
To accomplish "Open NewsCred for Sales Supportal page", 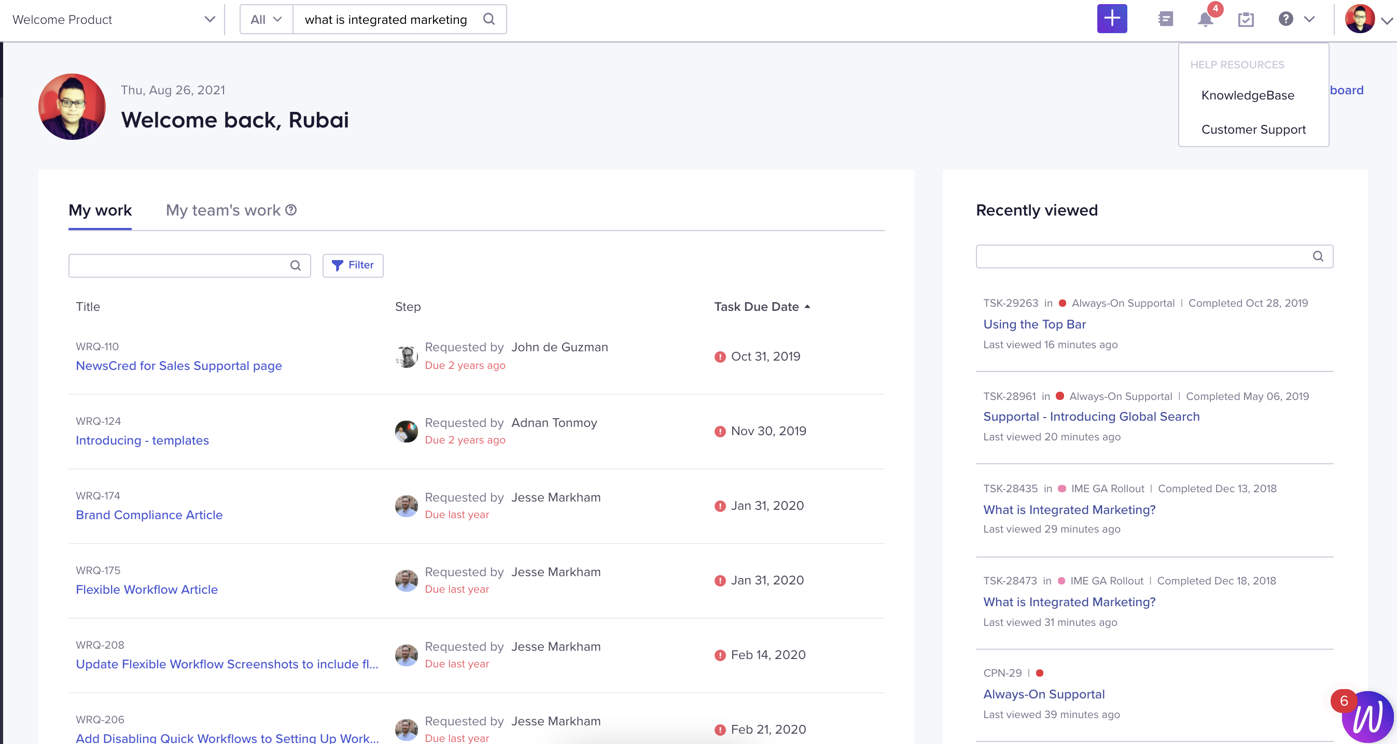I will click(x=179, y=366).
